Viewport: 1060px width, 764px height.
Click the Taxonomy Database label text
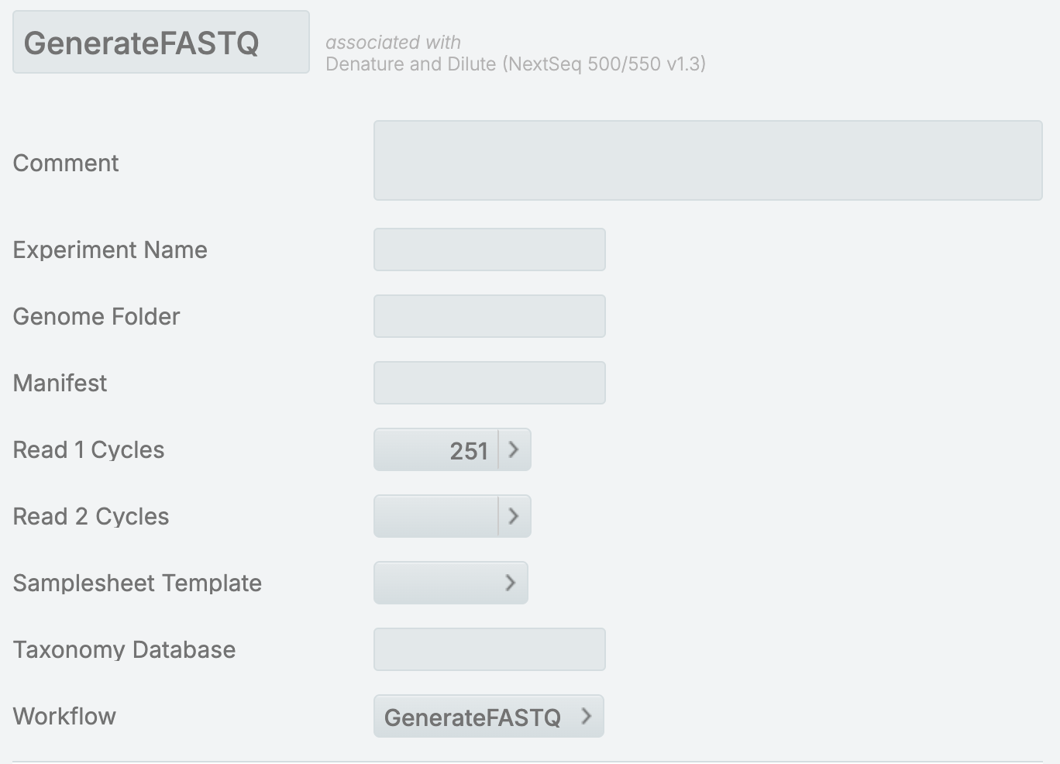point(124,649)
